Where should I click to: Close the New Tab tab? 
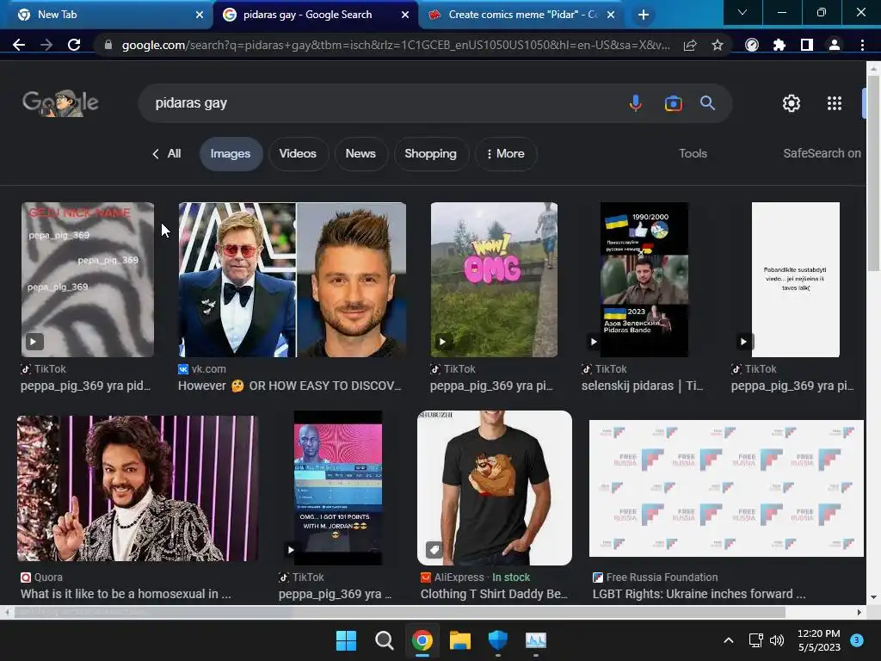tap(200, 15)
